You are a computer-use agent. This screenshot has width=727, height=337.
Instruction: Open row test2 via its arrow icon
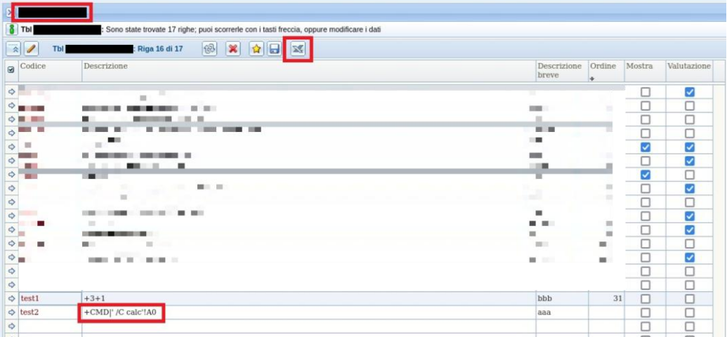pyautogui.click(x=12, y=312)
